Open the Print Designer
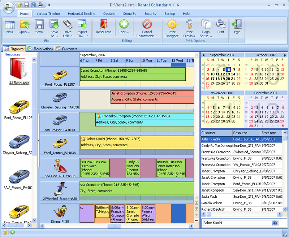The image size is (289, 237). point(172,29)
